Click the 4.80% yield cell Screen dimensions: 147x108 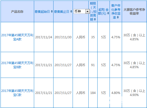(116, 93)
